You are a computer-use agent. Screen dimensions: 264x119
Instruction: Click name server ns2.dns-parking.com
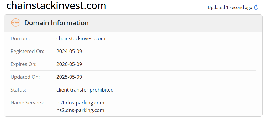[x=80, y=110]
